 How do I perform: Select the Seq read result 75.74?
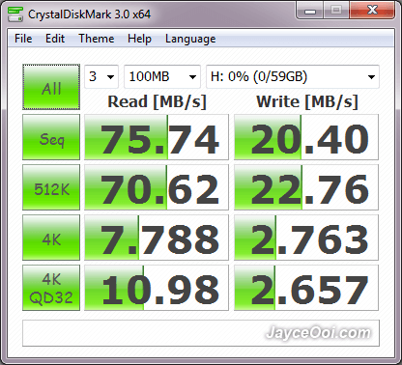[x=157, y=137]
